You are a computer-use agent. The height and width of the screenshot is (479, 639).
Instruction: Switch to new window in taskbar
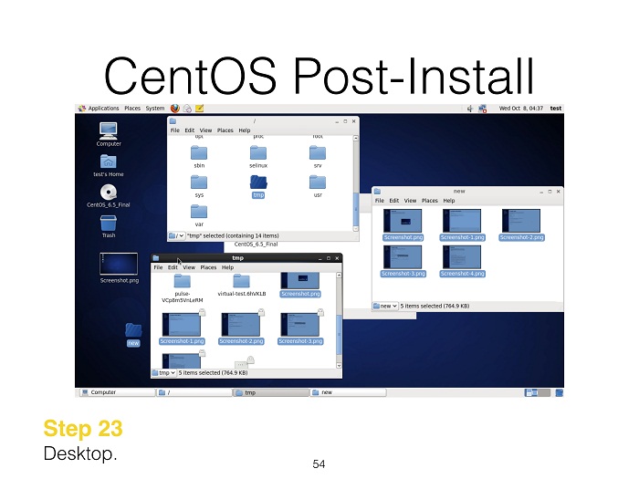pyautogui.click(x=348, y=392)
